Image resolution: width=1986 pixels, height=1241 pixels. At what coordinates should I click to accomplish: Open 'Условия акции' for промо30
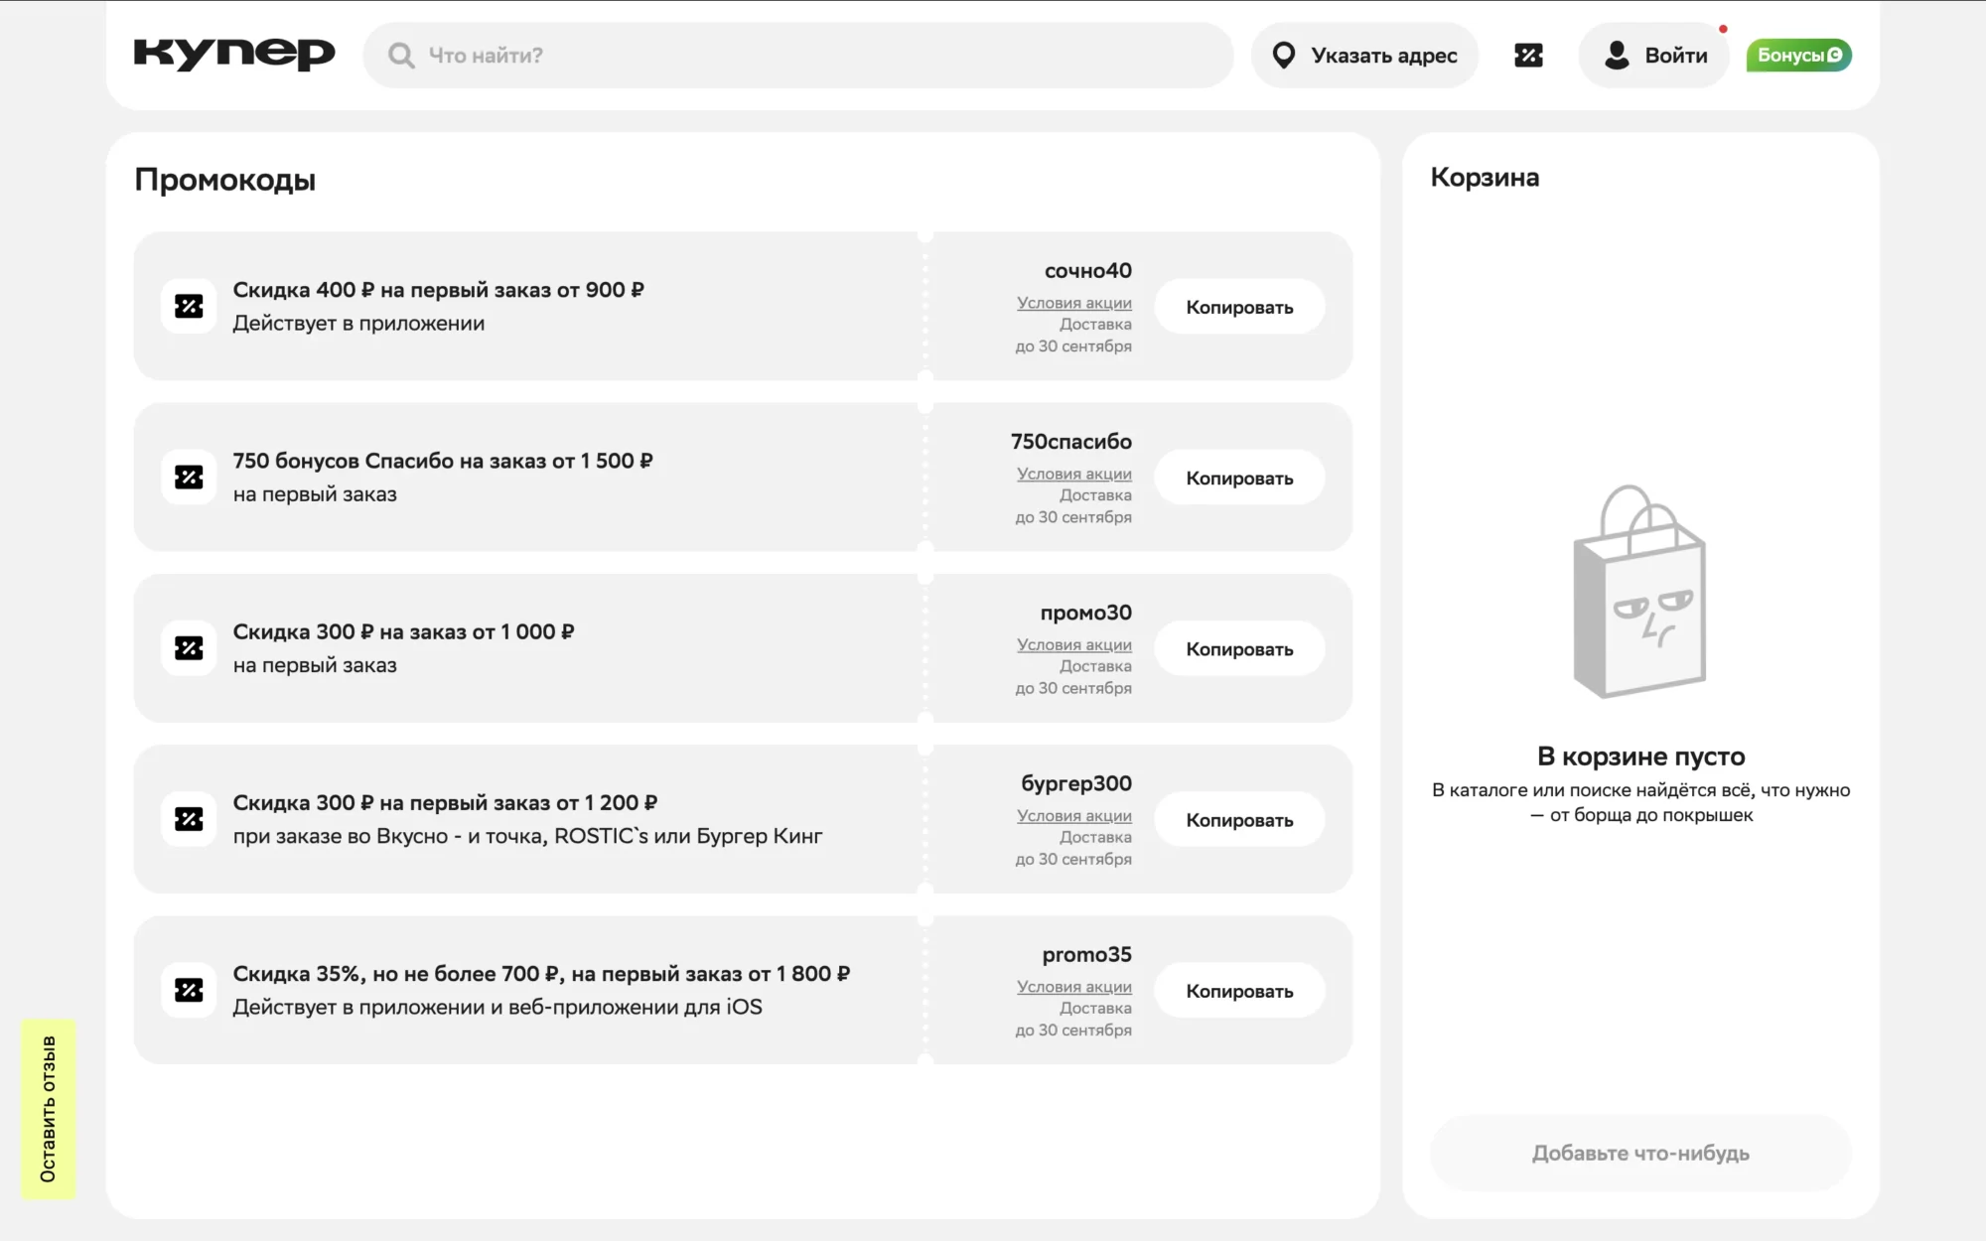(1074, 644)
